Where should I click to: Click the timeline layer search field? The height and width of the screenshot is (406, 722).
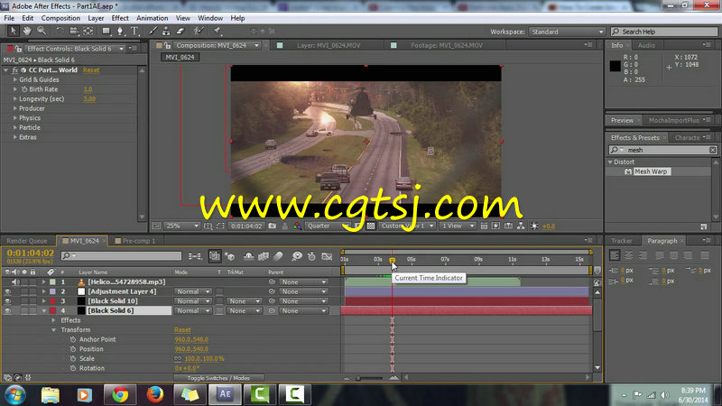point(122,255)
